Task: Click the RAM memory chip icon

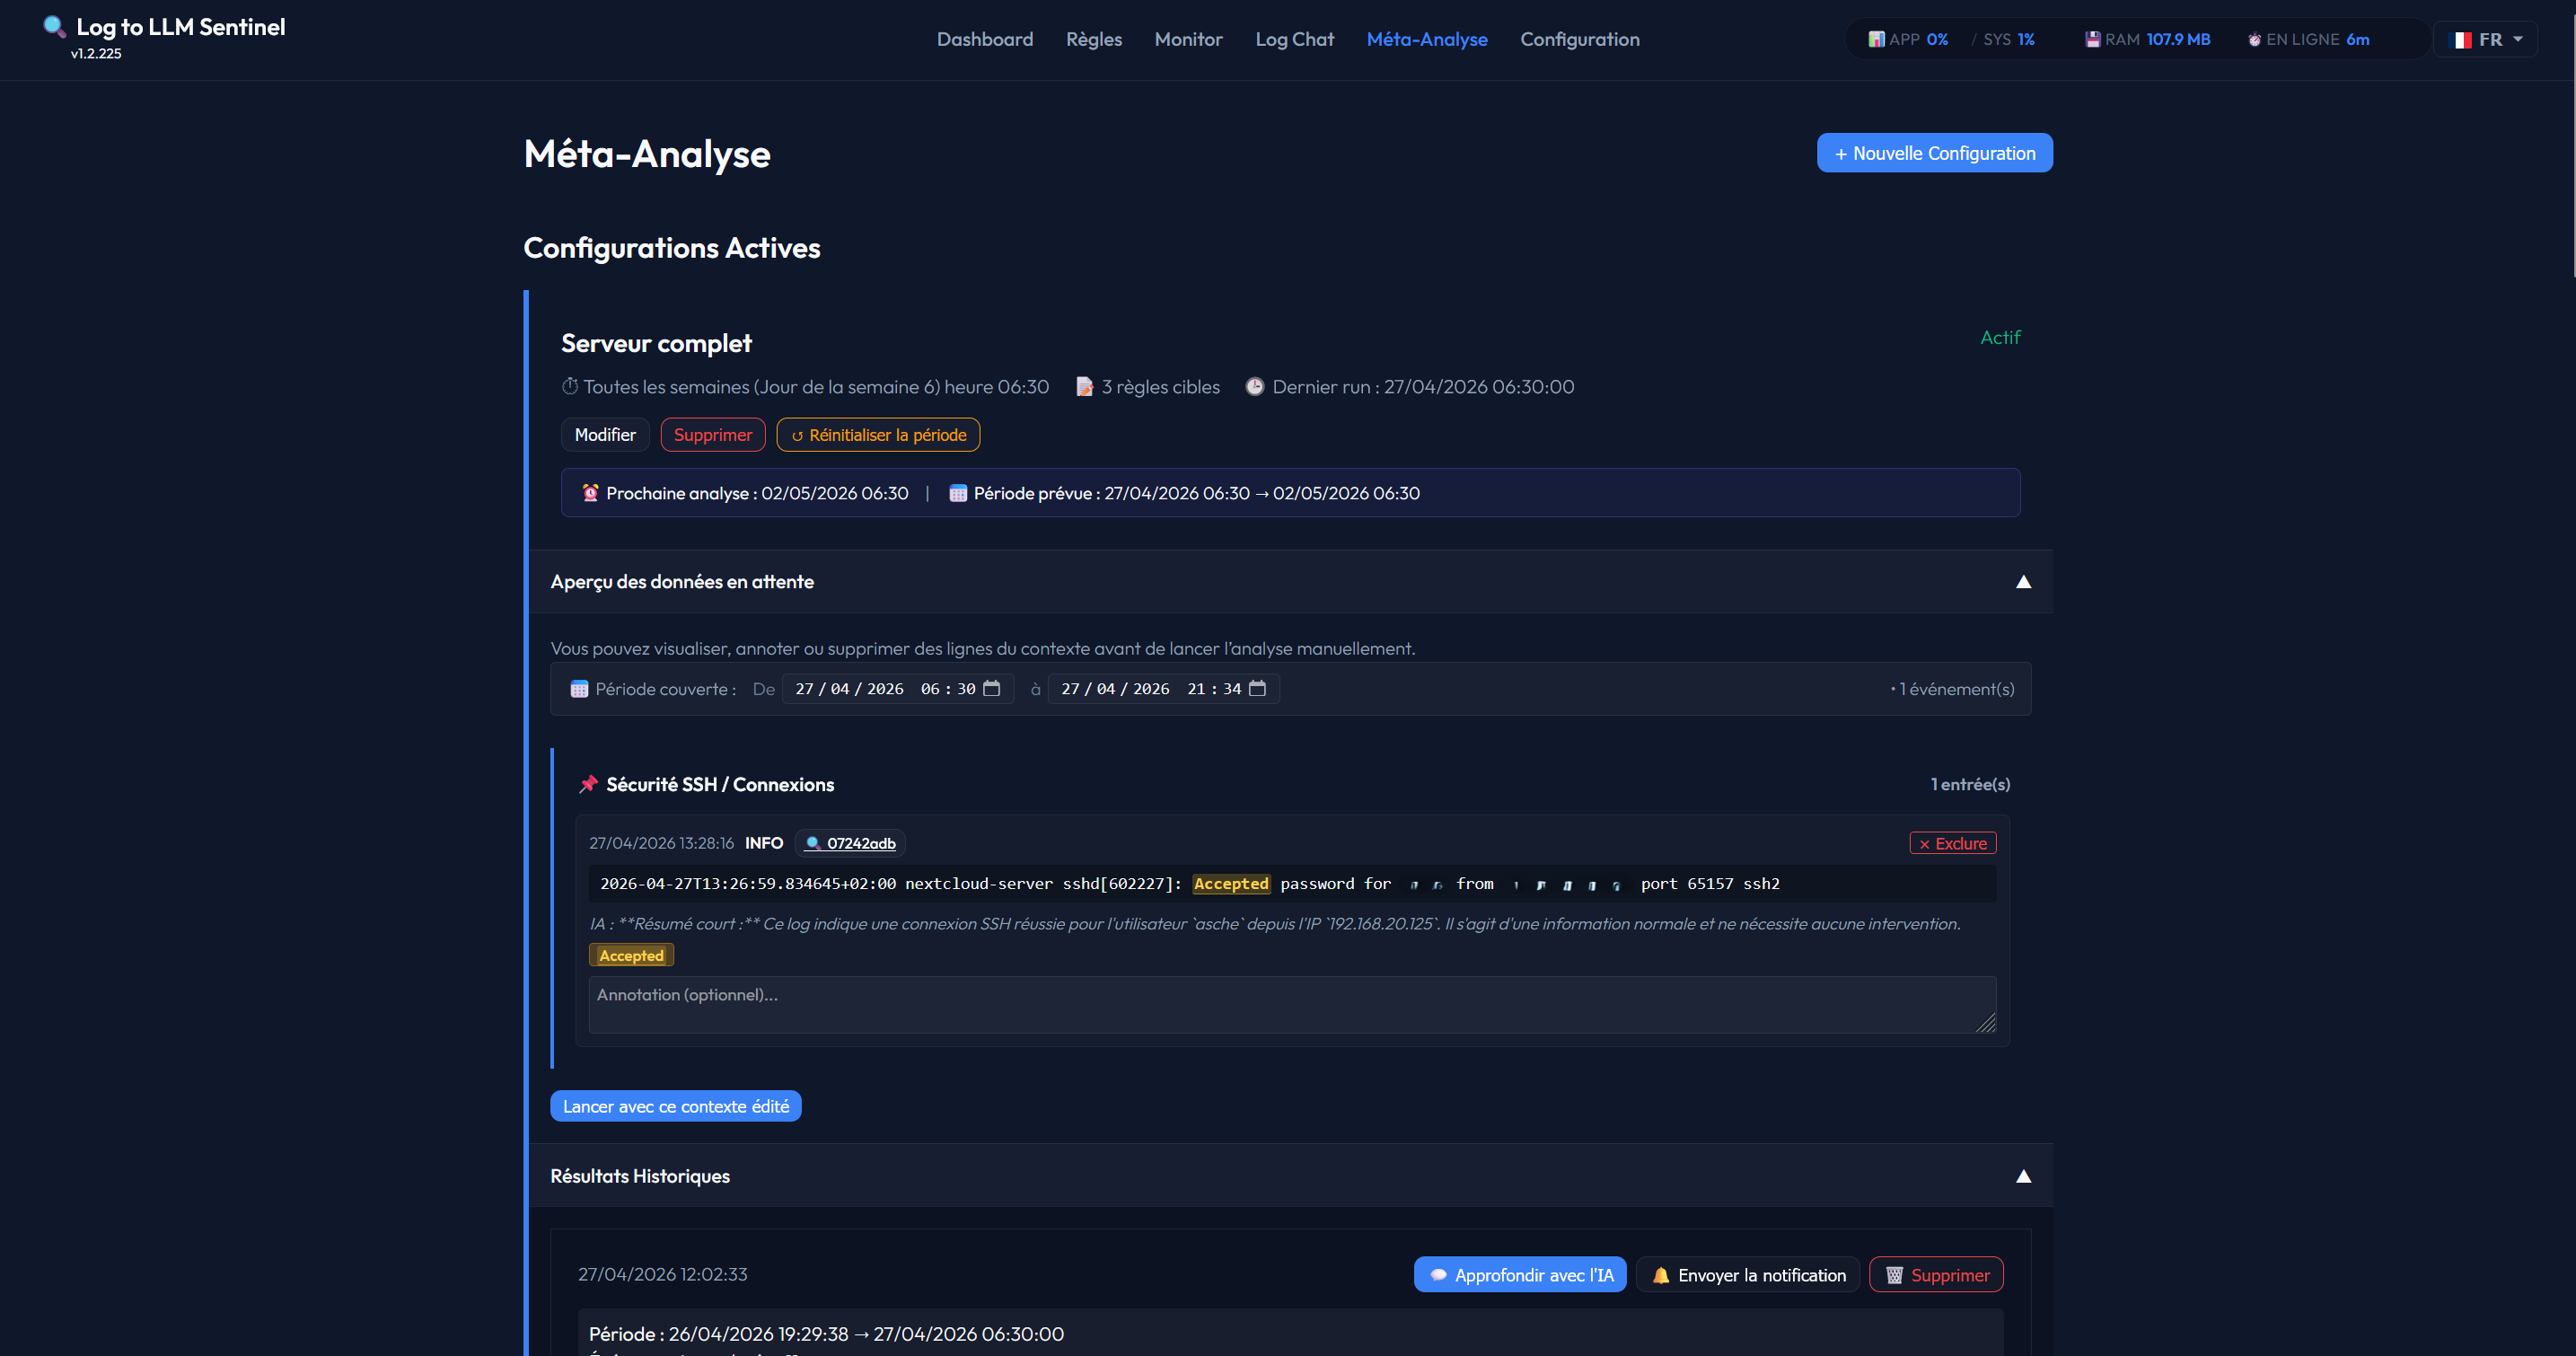Action: (x=2092, y=39)
